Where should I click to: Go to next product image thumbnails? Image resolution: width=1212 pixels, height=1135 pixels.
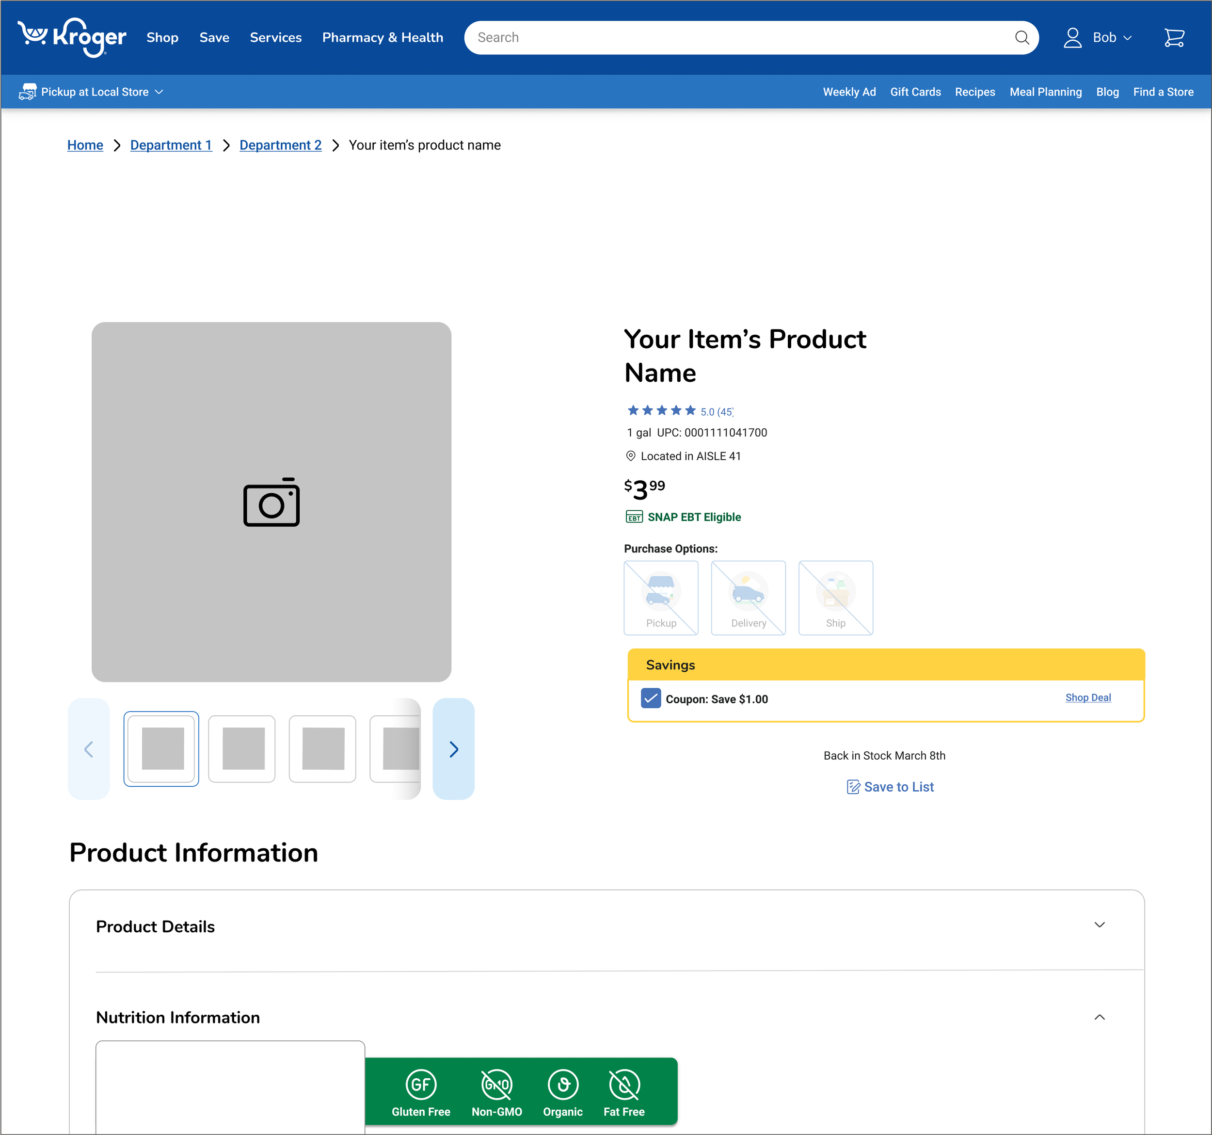click(454, 749)
